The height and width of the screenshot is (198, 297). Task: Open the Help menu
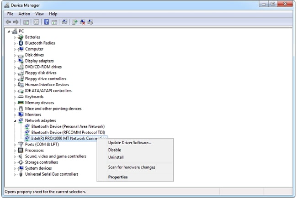[53, 14]
